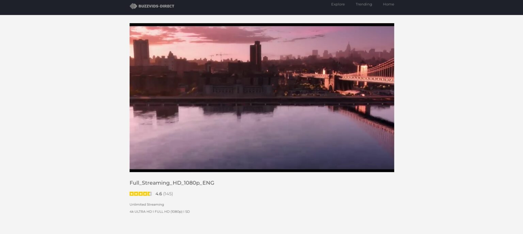This screenshot has width=523, height=234.
Task: Open the Trending page
Action: click(x=364, y=4)
